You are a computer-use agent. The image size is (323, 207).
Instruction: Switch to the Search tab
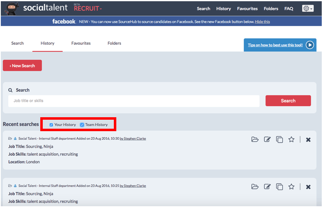pyautogui.click(x=18, y=43)
